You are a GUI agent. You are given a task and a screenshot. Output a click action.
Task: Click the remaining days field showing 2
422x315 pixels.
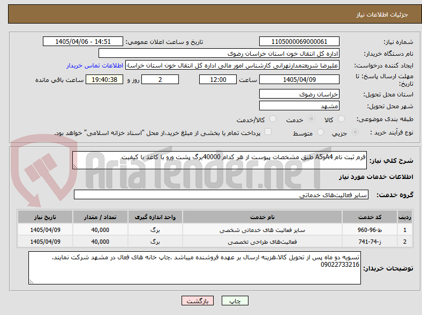pyautogui.click(x=160, y=79)
